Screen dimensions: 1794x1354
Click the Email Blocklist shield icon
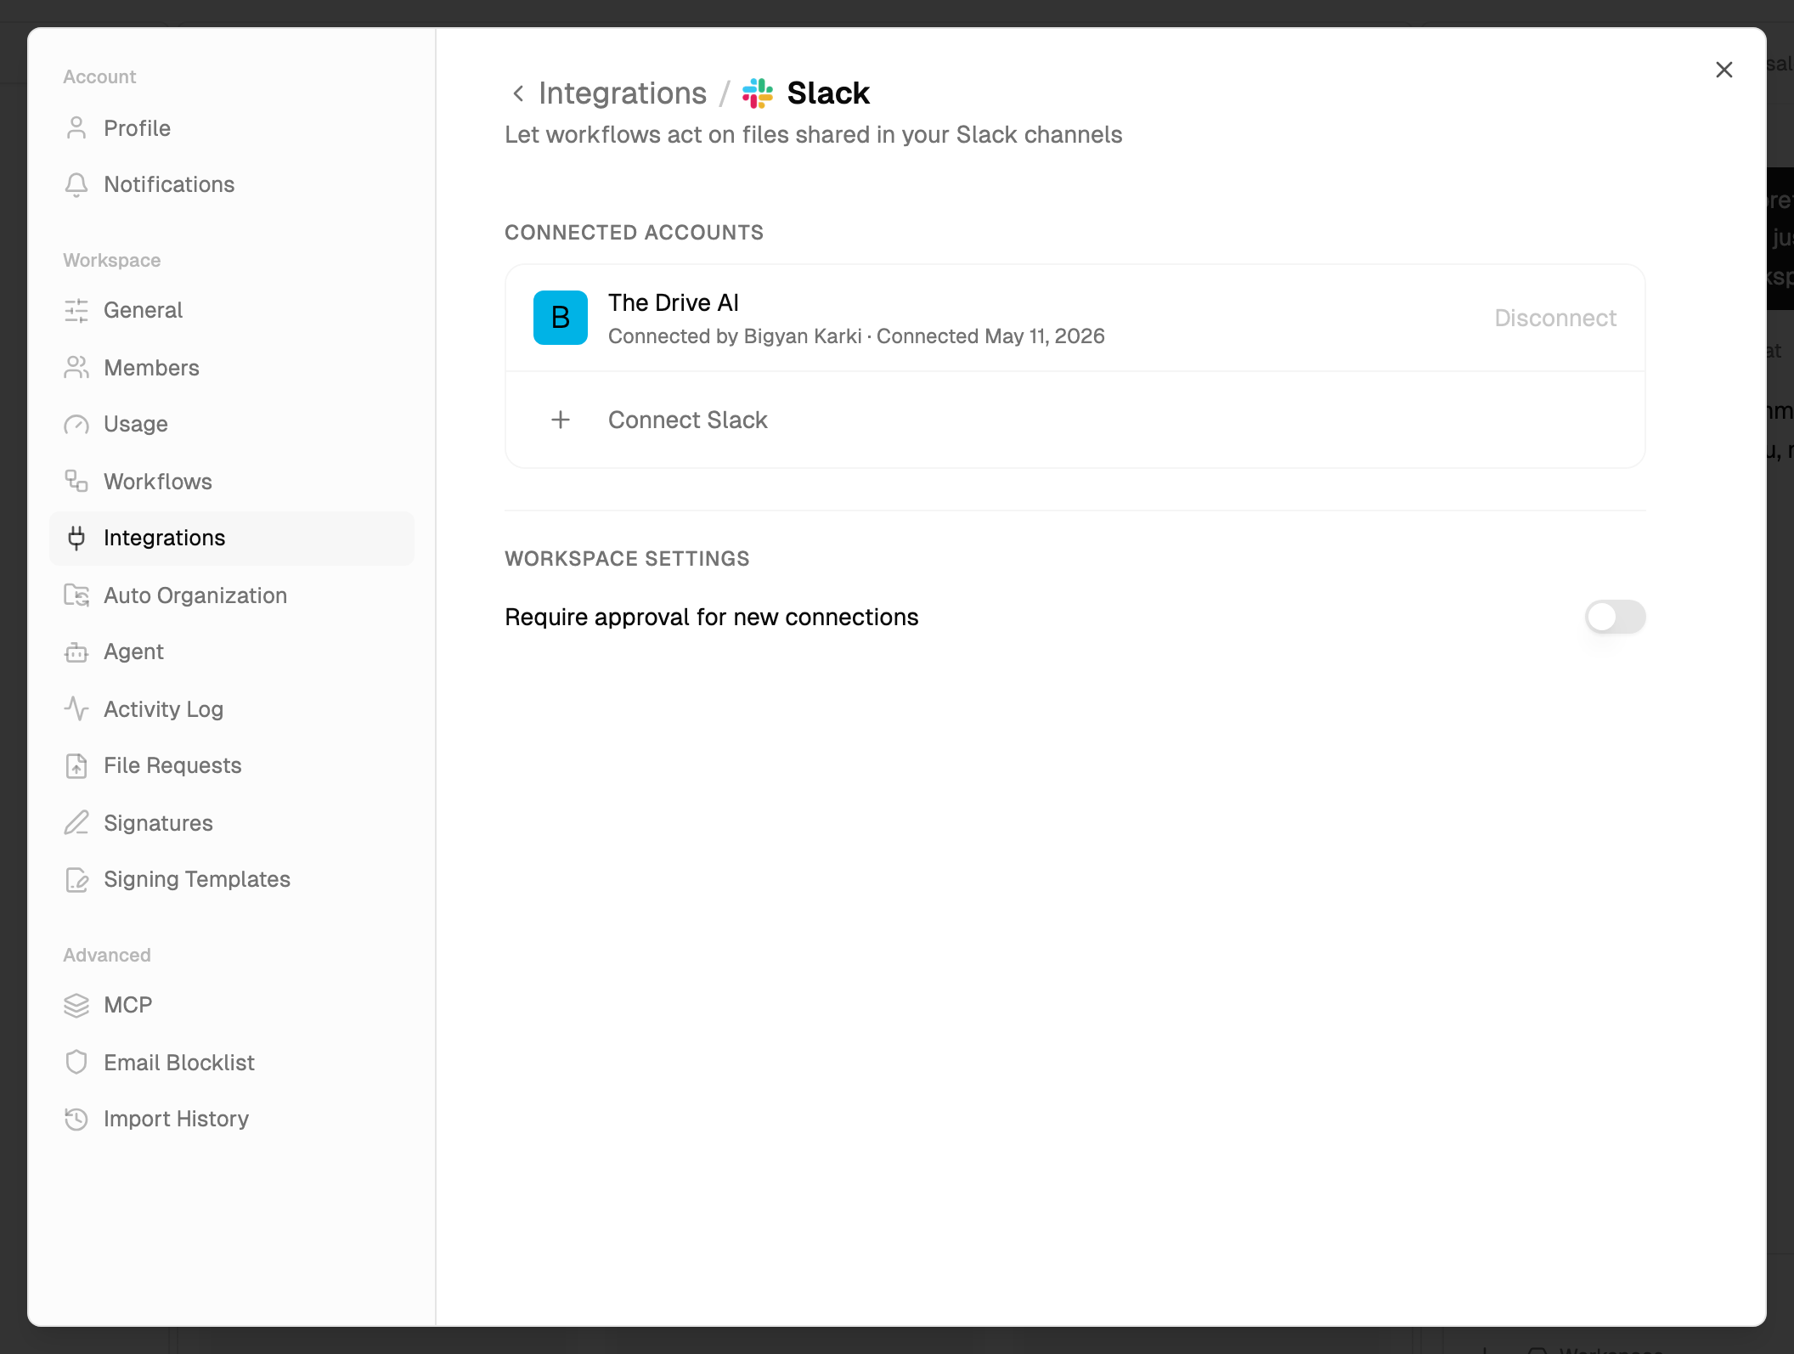[x=76, y=1063]
